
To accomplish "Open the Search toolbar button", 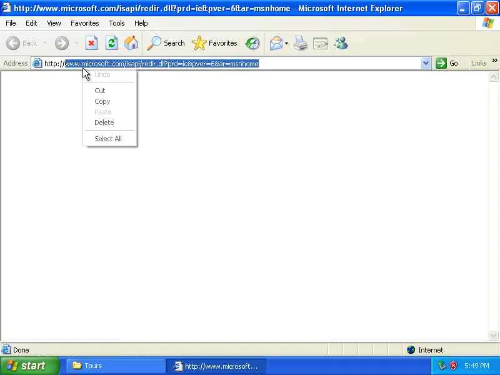I will coord(166,43).
